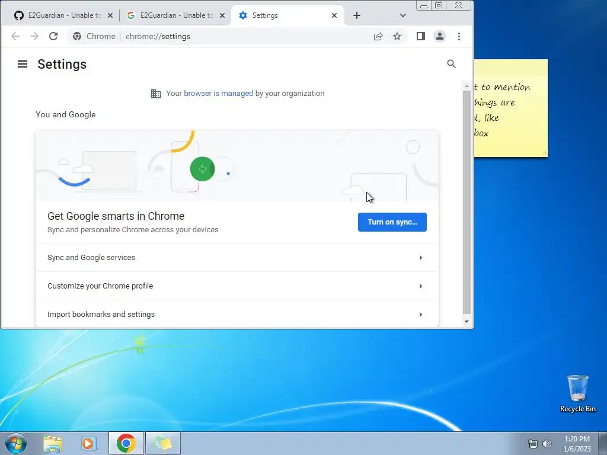Open the Settings hamburger menu
The width and height of the screenshot is (607, 455).
[23, 64]
